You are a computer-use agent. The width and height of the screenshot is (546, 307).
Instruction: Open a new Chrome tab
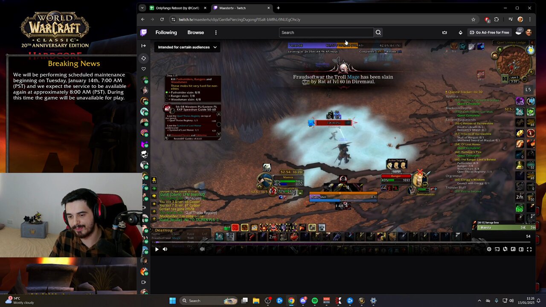point(278,8)
